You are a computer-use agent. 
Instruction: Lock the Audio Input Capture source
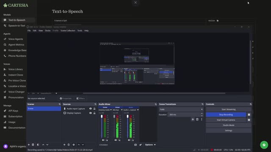[94, 109]
